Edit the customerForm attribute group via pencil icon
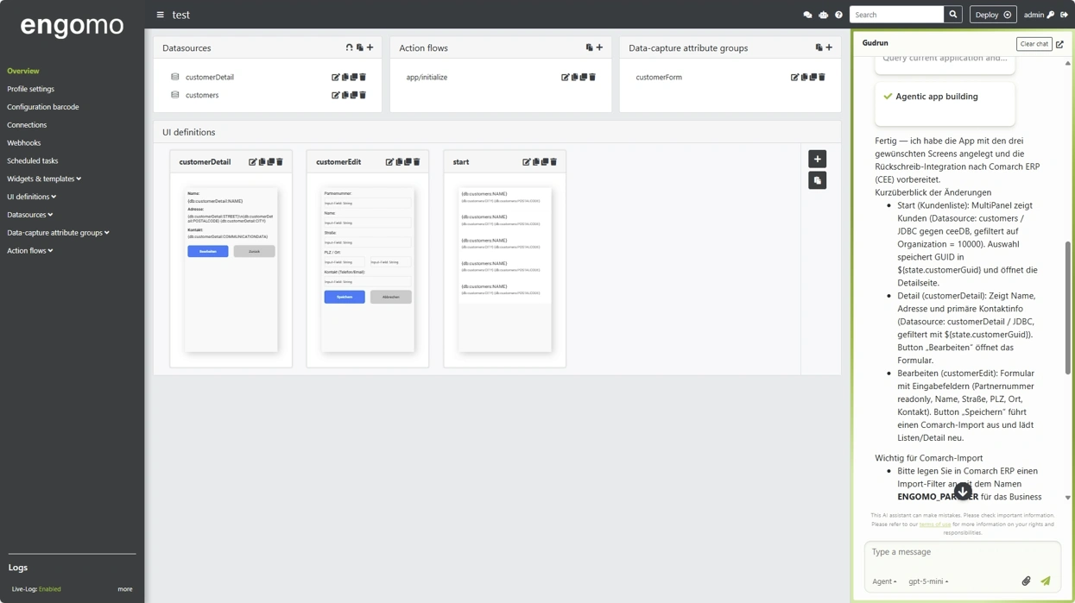Image resolution: width=1075 pixels, height=603 pixels. [x=794, y=77]
